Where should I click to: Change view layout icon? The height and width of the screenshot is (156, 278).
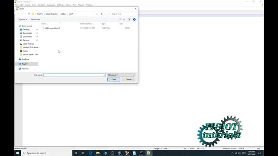click(121, 19)
